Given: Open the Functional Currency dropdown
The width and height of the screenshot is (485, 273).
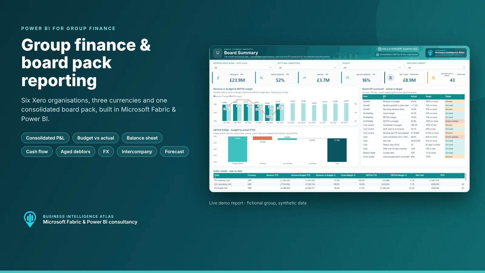Looking at the screenshot, I should (436, 68).
